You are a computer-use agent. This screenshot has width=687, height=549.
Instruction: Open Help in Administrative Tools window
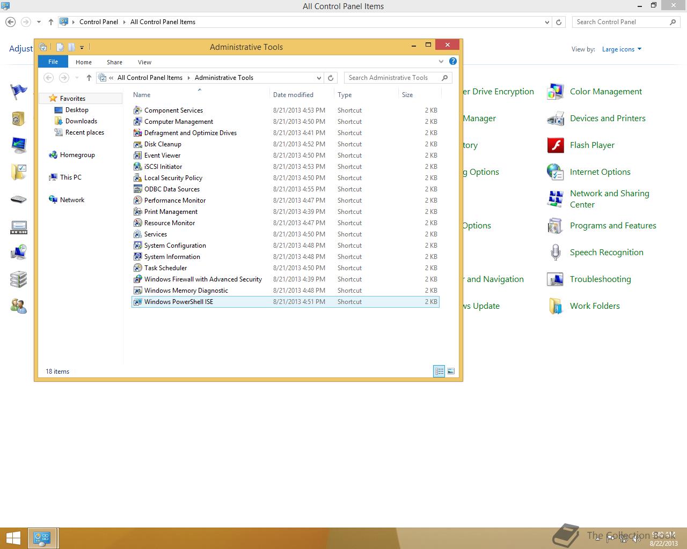pos(453,62)
